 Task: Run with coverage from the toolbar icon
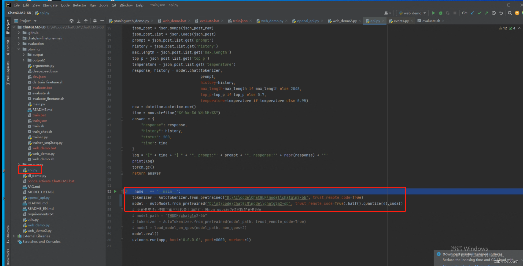[x=448, y=13]
